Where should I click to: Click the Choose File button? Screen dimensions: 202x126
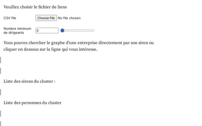tap(46, 18)
